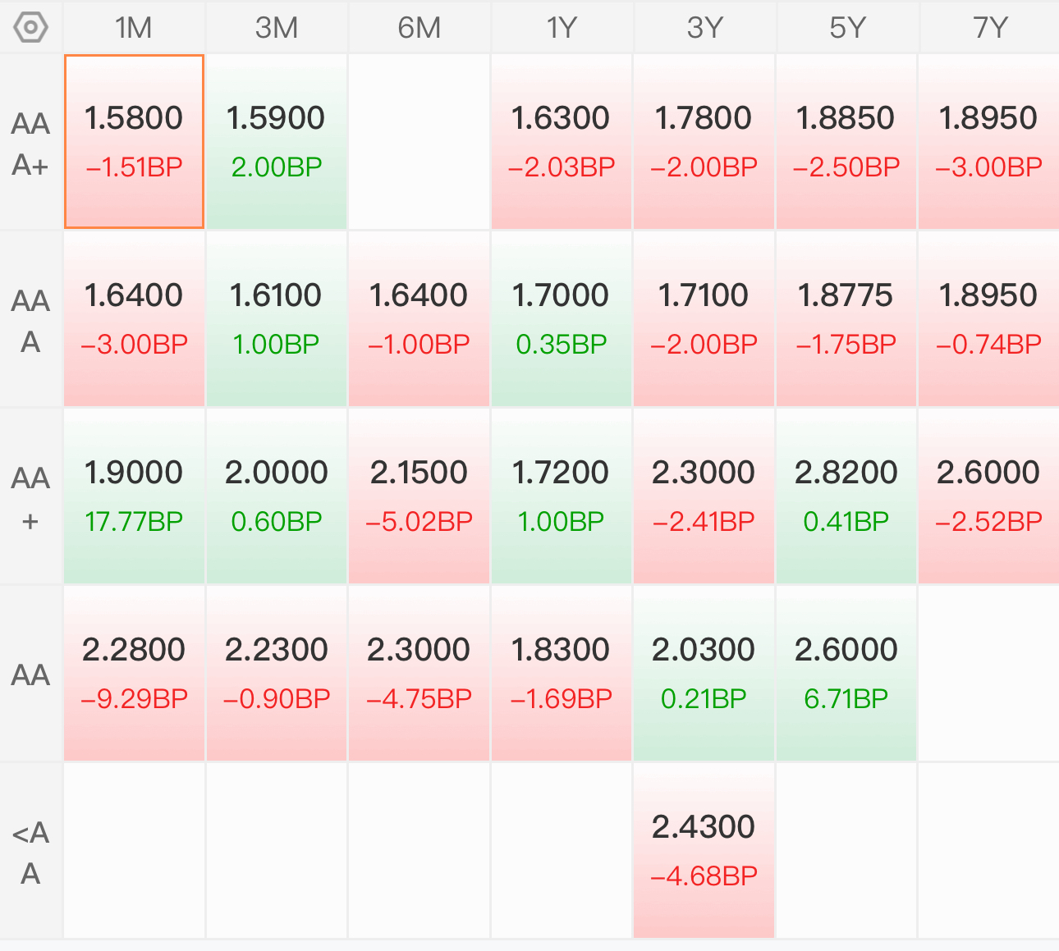Open the AA 5Y cell with 6.71BP
The width and height of the screenshot is (1059, 951).
click(x=847, y=673)
